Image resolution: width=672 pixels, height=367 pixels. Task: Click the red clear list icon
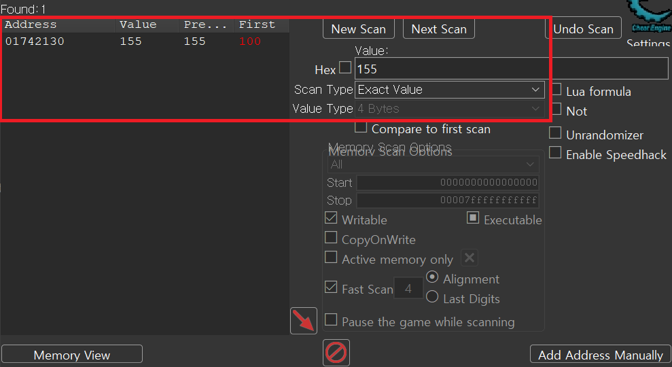[x=336, y=353]
